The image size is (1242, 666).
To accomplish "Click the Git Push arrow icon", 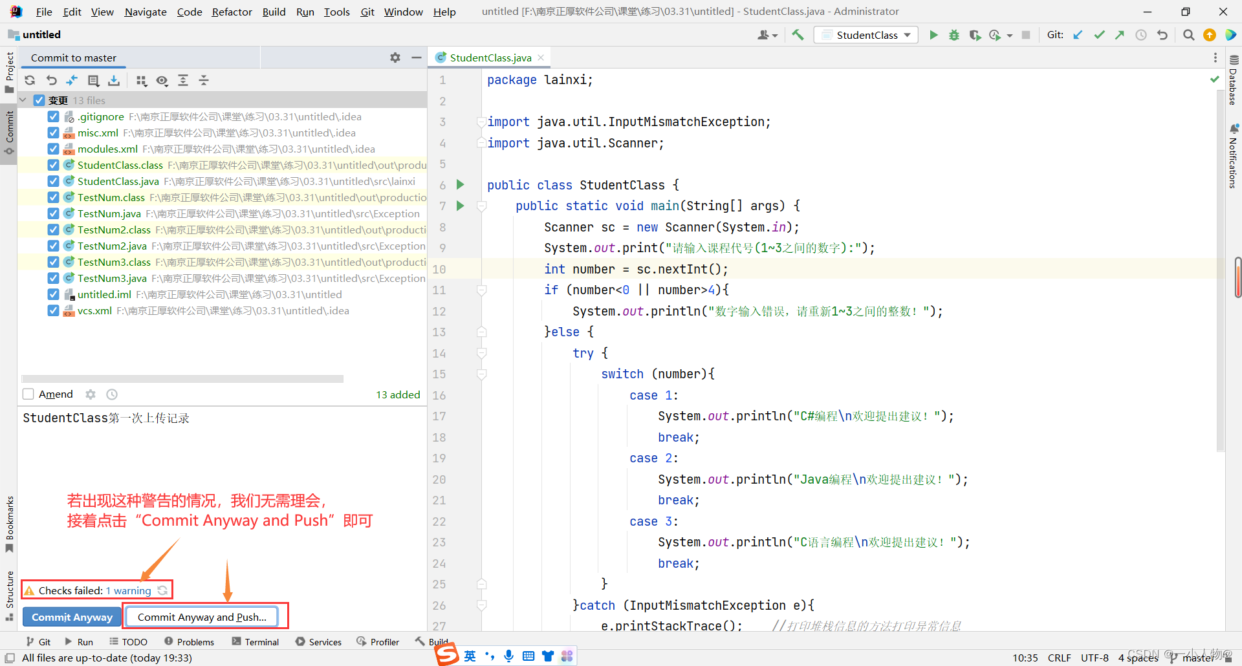I will pyautogui.click(x=1120, y=35).
